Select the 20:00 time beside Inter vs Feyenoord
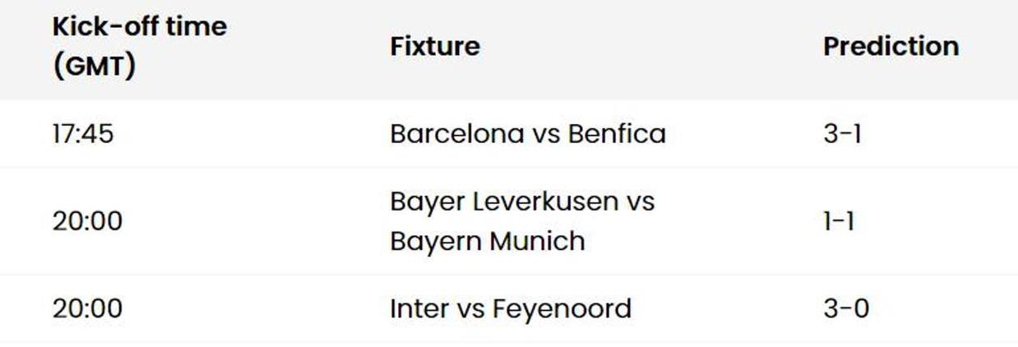This screenshot has width=1018, height=347. pyautogui.click(x=87, y=309)
